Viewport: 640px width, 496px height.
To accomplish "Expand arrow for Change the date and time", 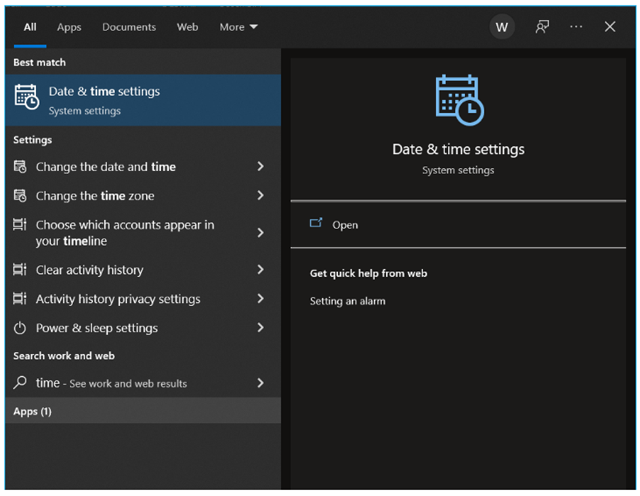I will [261, 166].
